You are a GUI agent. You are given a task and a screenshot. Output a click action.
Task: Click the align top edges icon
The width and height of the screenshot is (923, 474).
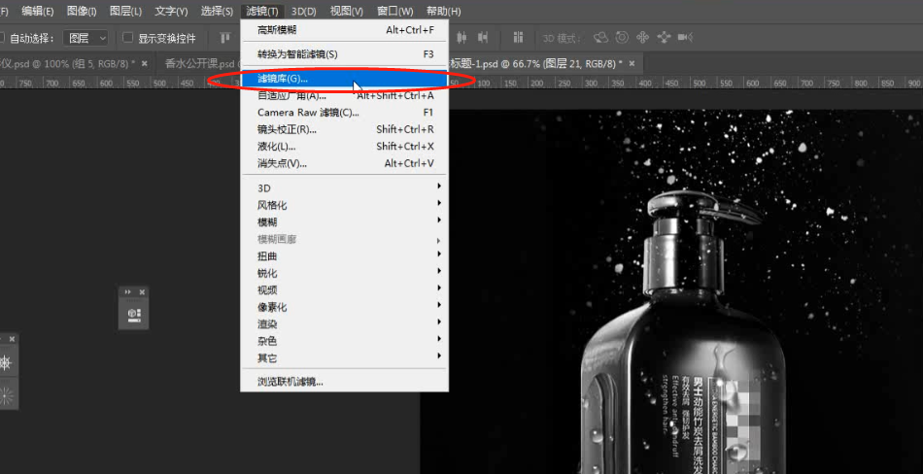[x=225, y=38]
